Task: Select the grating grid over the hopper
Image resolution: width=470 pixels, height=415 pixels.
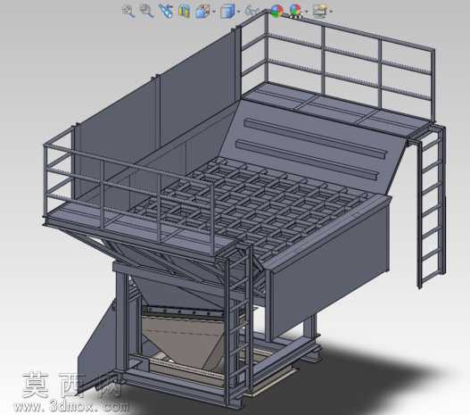Action: coord(251,207)
